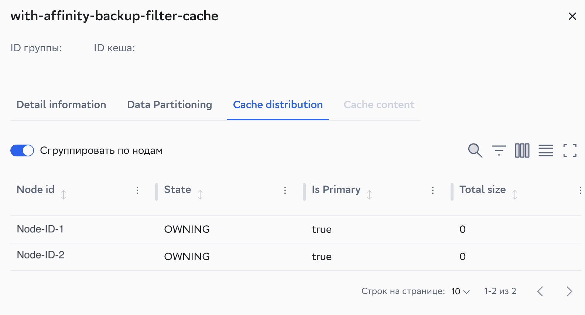Click the search magnifier icon
Image resolution: width=585 pixels, height=315 pixels.
(475, 150)
